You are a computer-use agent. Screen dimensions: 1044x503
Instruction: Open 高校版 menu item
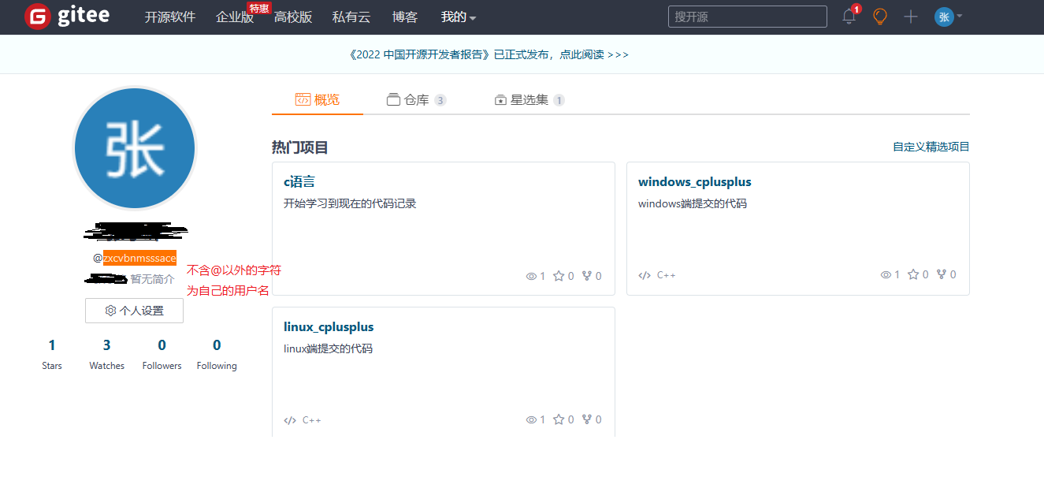tap(293, 17)
